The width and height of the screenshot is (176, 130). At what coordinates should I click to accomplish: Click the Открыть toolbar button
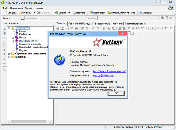click(x=25, y=13)
